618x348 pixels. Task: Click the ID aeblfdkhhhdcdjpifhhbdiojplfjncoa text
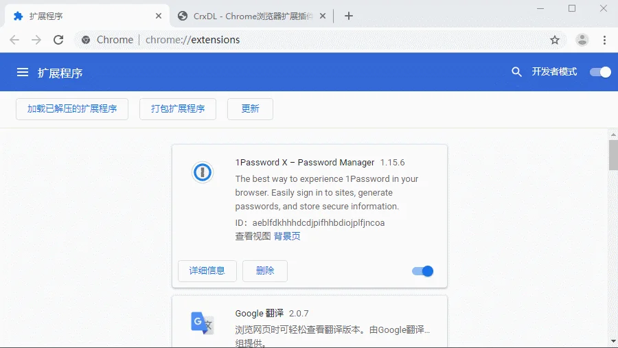310,222
